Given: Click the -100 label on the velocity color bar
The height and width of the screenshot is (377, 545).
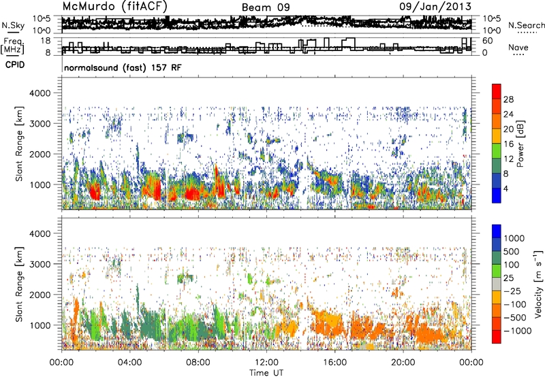Looking at the screenshot, I should click(x=515, y=304).
